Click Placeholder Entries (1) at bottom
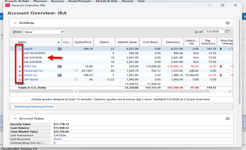246x150 pixels. point(19,149)
